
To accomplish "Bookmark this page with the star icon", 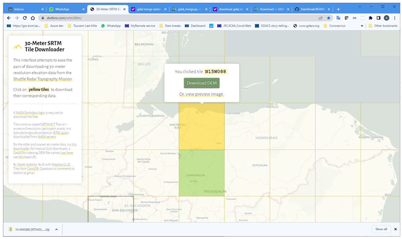I will coord(329,18).
